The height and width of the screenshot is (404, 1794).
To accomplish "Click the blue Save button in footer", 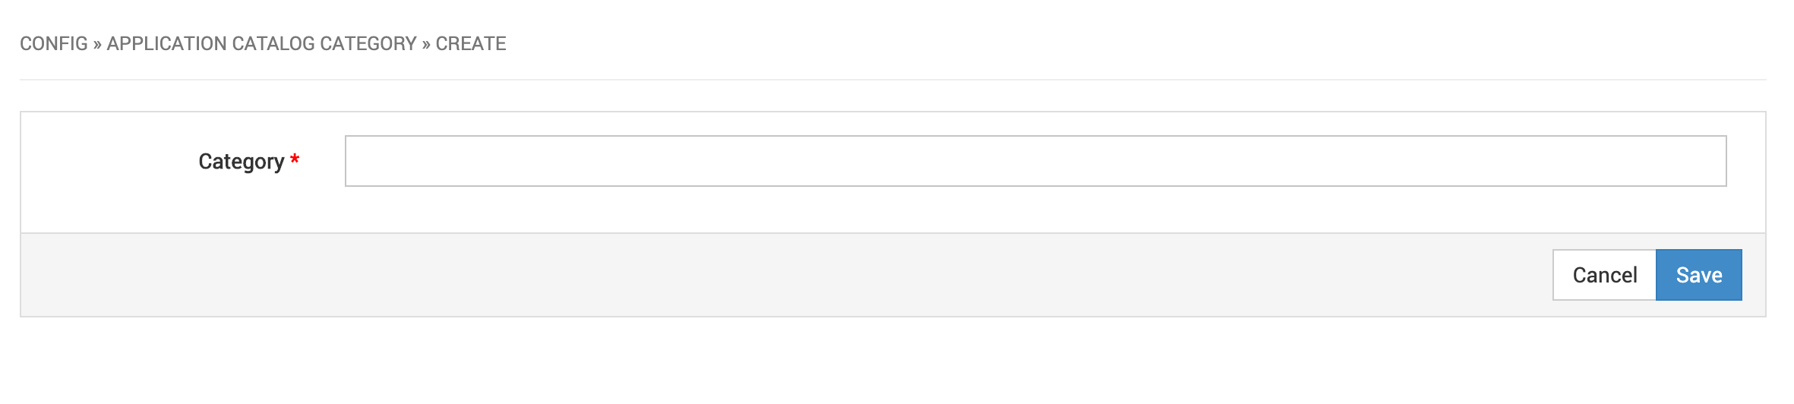I will pyautogui.click(x=1699, y=275).
